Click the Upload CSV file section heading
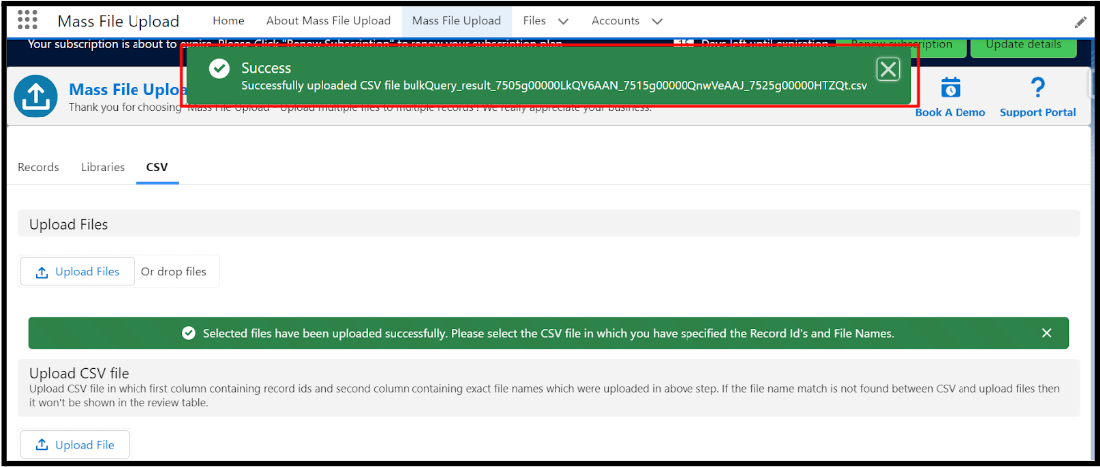Viewport: 1100px width, 467px height. (79, 371)
